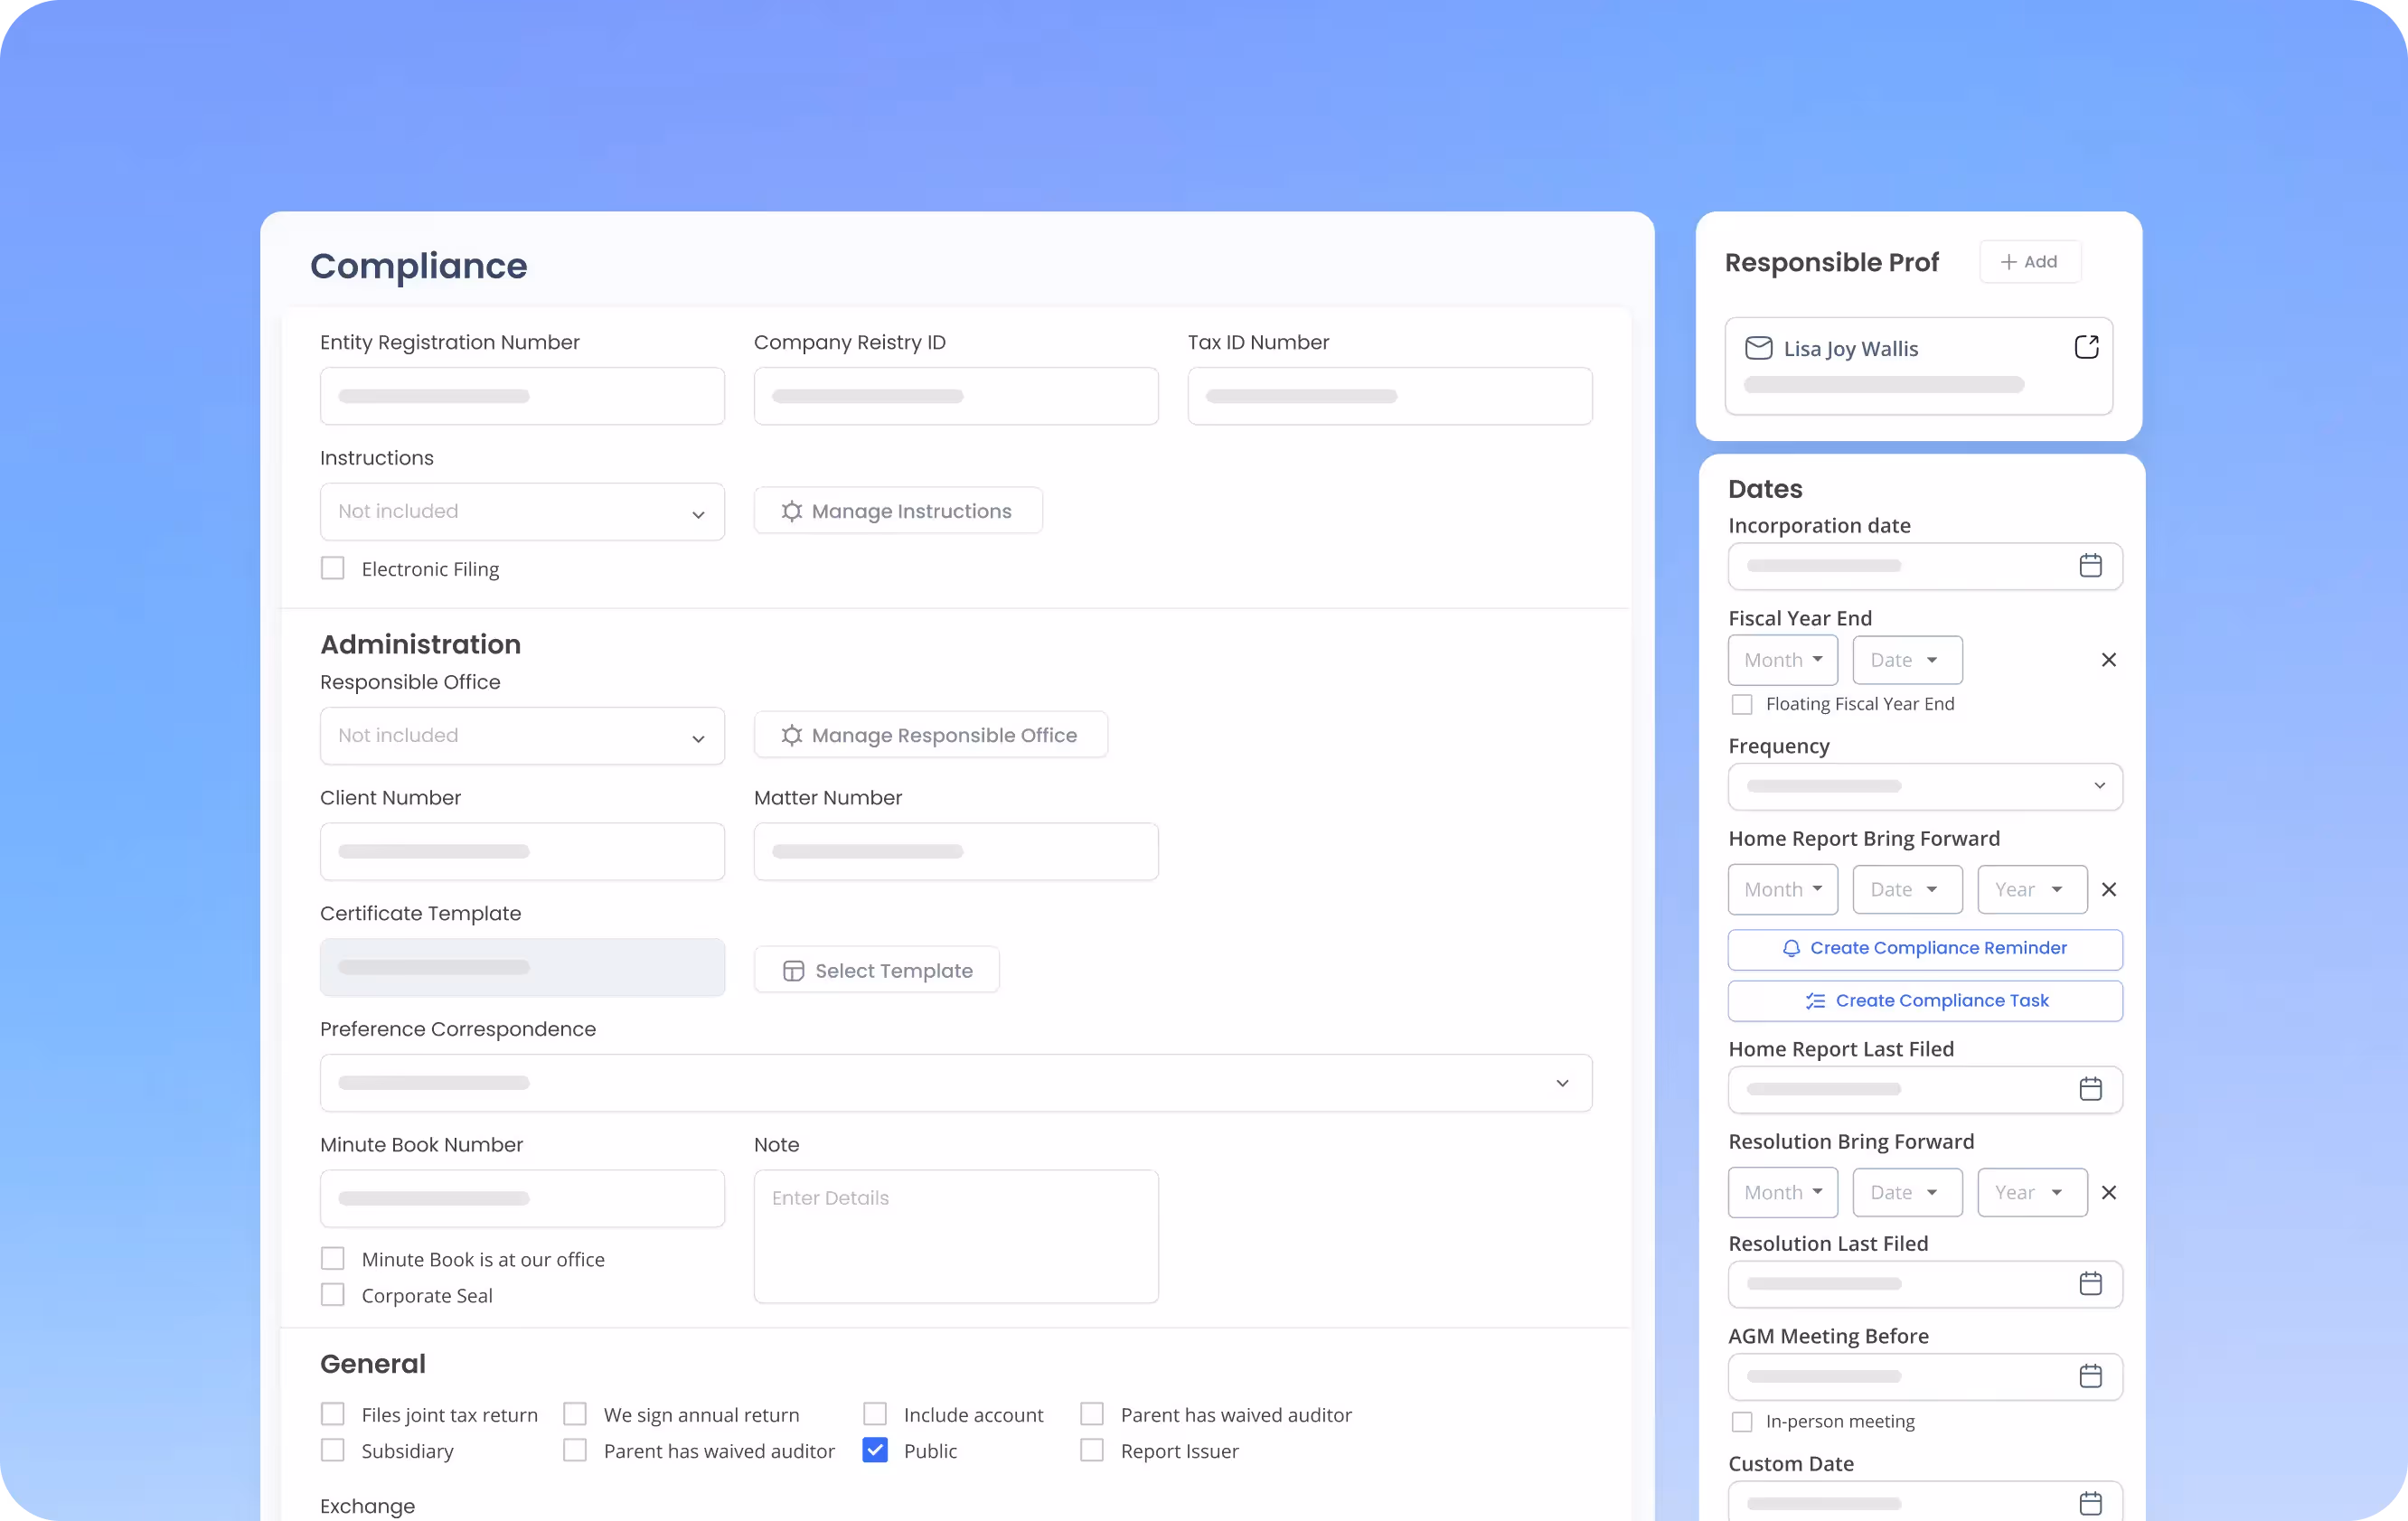Image resolution: width=2408 pixels, height=1521 pixels.
Task: Click the plus icon in Add button
Action: click(2008, 262)
